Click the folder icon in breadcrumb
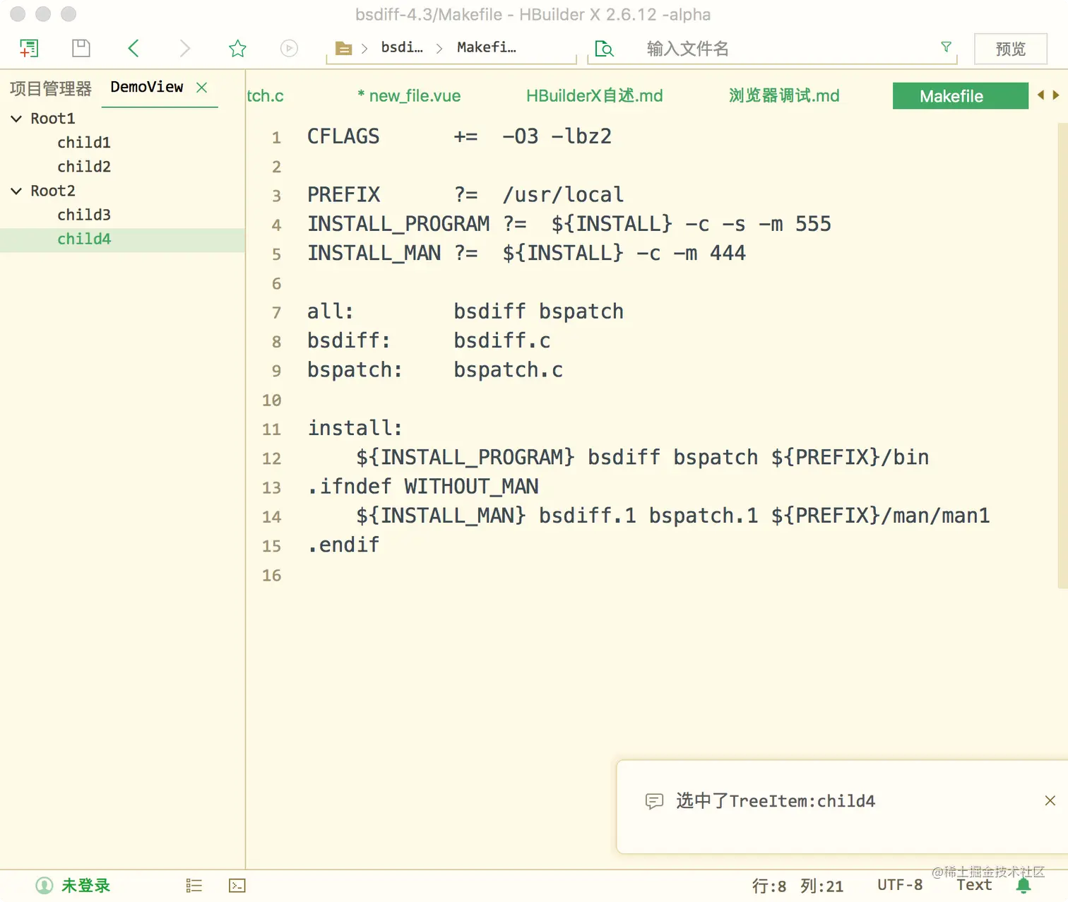This screenshot has width=1068, height=902. (x=343, y=48)
